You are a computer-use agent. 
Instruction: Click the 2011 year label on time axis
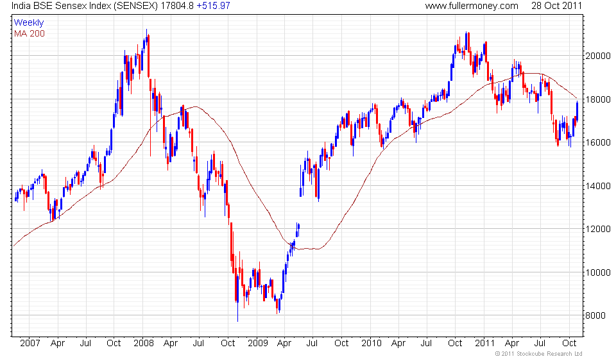[484, 344]
